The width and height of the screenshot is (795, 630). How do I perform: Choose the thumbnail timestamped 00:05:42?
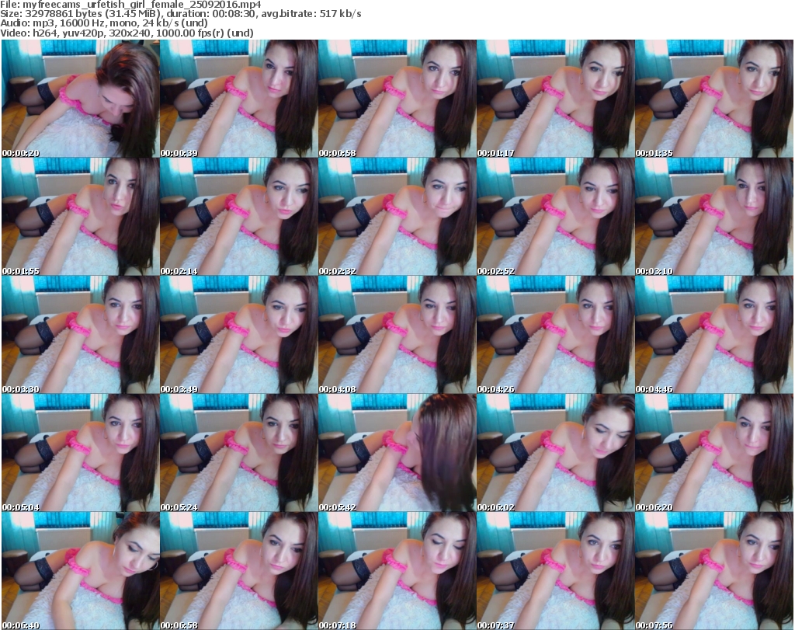[x=397, y=453]
